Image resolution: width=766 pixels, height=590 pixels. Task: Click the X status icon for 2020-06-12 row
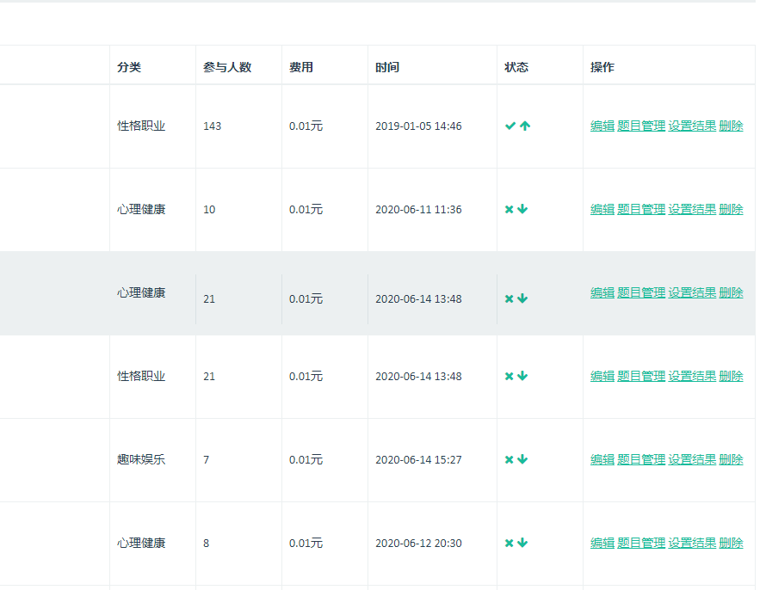click(x=509, y=543)
